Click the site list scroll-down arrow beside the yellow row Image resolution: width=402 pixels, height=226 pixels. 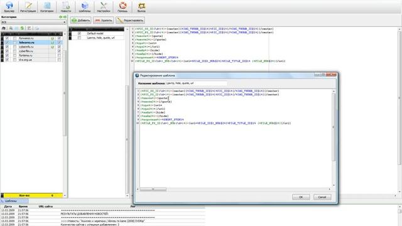pos(65,195)
